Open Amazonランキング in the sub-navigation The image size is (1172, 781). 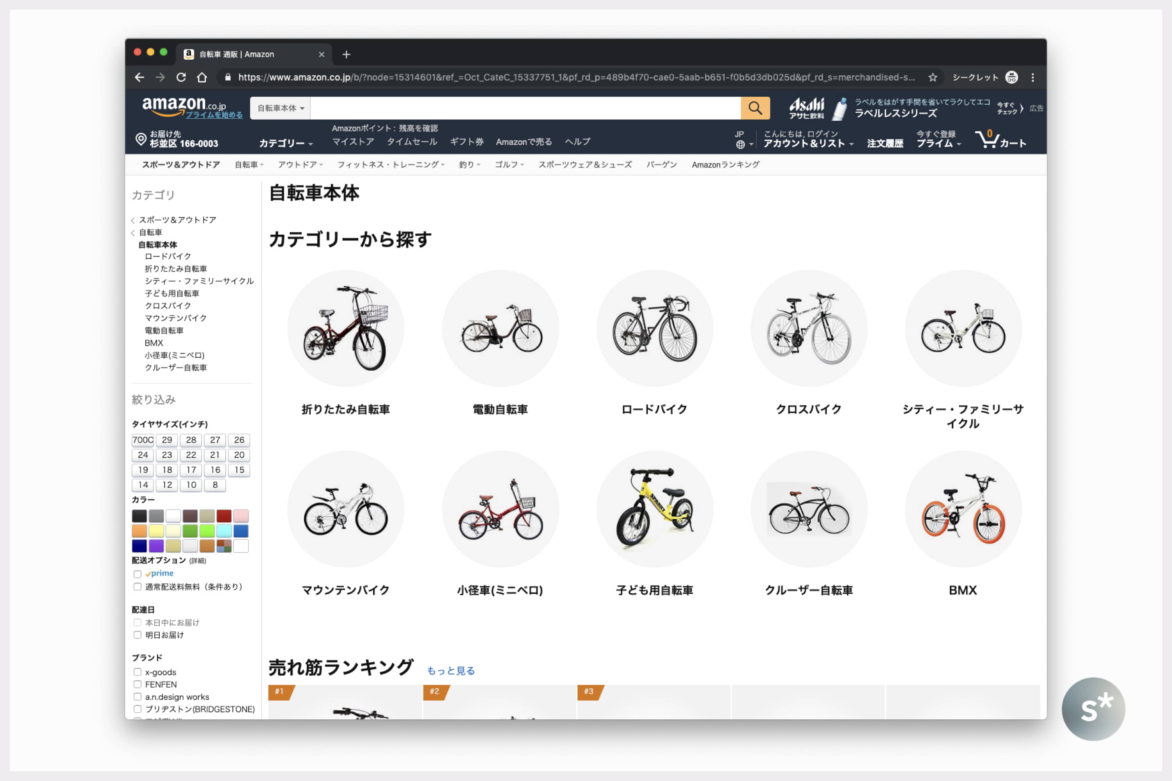tap(725, 165)
